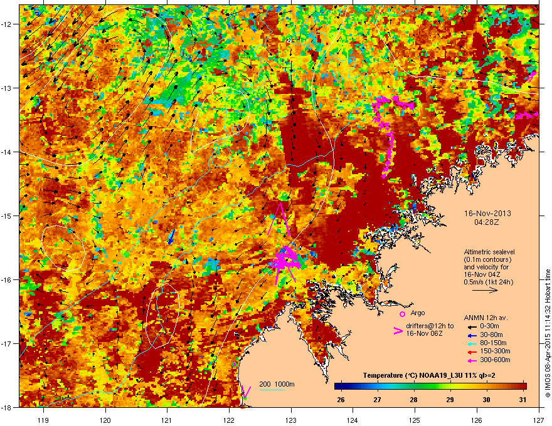Click the 121 longitude axis label
Viewport: 552px width, 426px height.
coord(167,420)
